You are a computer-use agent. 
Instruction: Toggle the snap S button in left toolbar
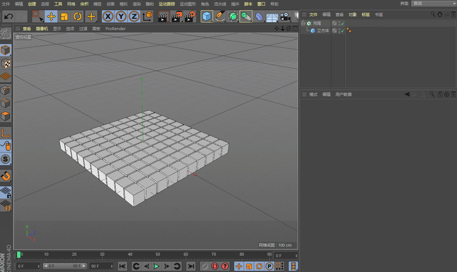[6, 159]
